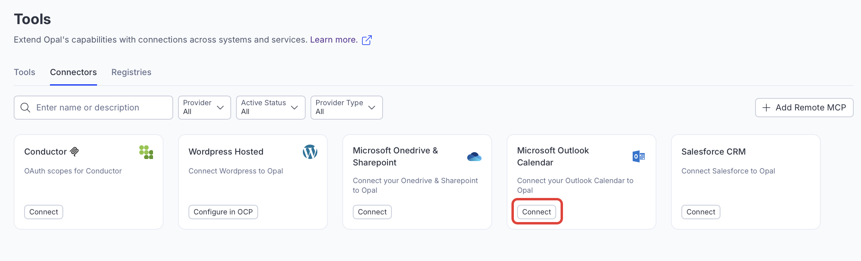Click the external link icon beside Learn more
The height and width of the screenshot is (261, 861).
(x=366, y=40)
